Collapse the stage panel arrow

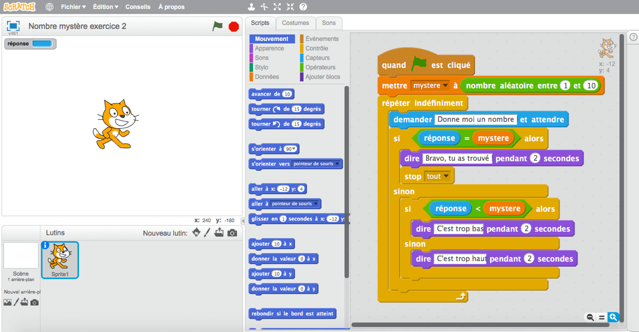click(243, 221)
